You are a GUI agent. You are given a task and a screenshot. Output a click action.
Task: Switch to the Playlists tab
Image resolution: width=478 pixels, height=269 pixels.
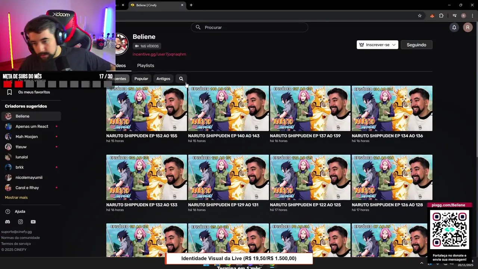146,65
